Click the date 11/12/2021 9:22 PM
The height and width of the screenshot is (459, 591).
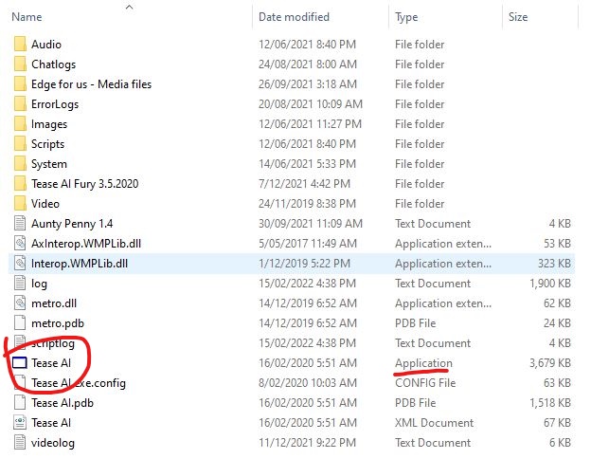click(x=307, y=443)
